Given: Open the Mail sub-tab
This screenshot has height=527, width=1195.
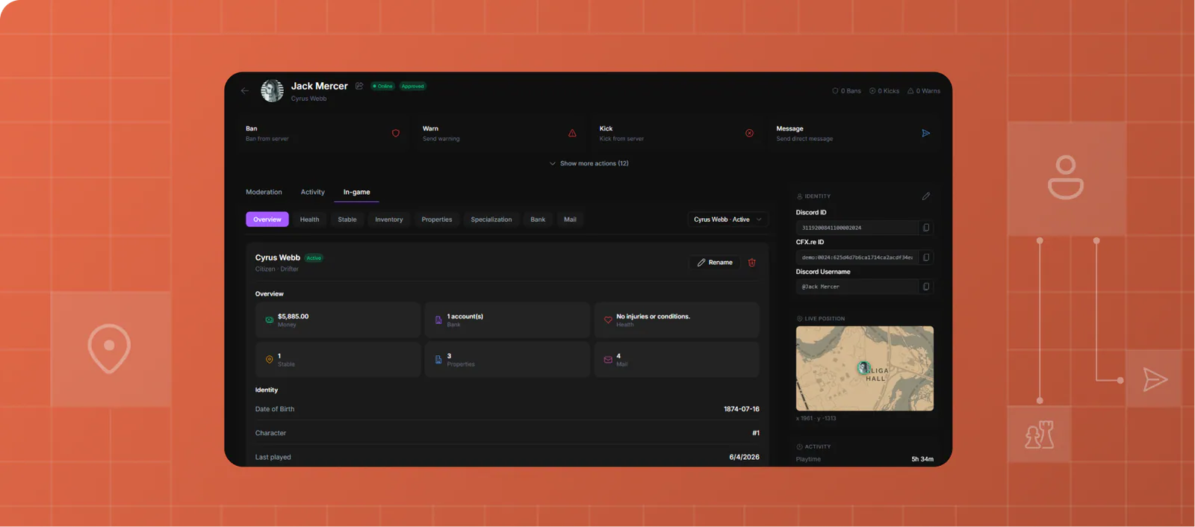Looking at the screenshot, I should (570, 219).
